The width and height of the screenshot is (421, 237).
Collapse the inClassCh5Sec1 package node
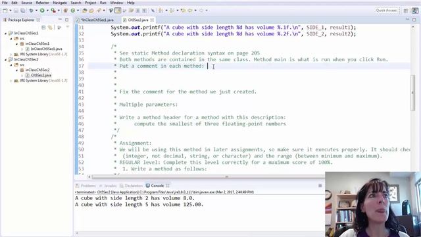(16, 43)
